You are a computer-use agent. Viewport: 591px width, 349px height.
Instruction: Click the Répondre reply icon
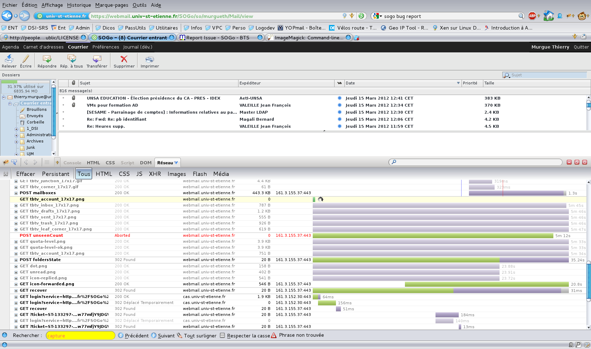(x=47, y=59)
